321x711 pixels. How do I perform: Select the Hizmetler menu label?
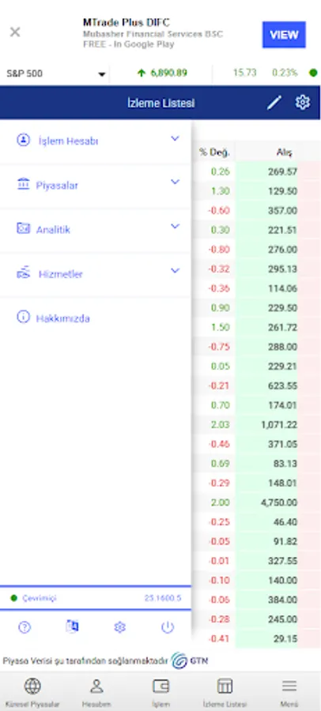pos(60,274)
